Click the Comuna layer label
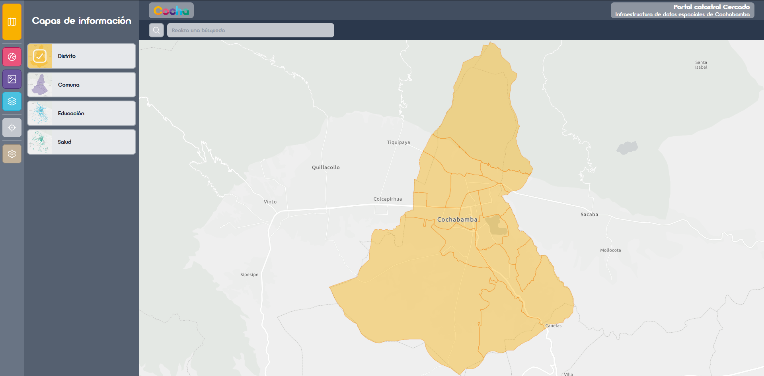Viewport: 764px width, 376px height. point(68,85)
